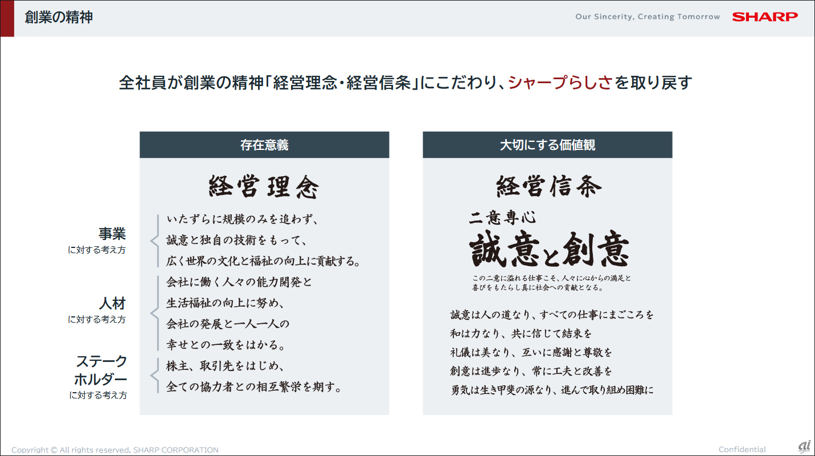This screenshot has height=456, width=815.
Task: Click the red SHARP logo
Action: pos(765,17)
